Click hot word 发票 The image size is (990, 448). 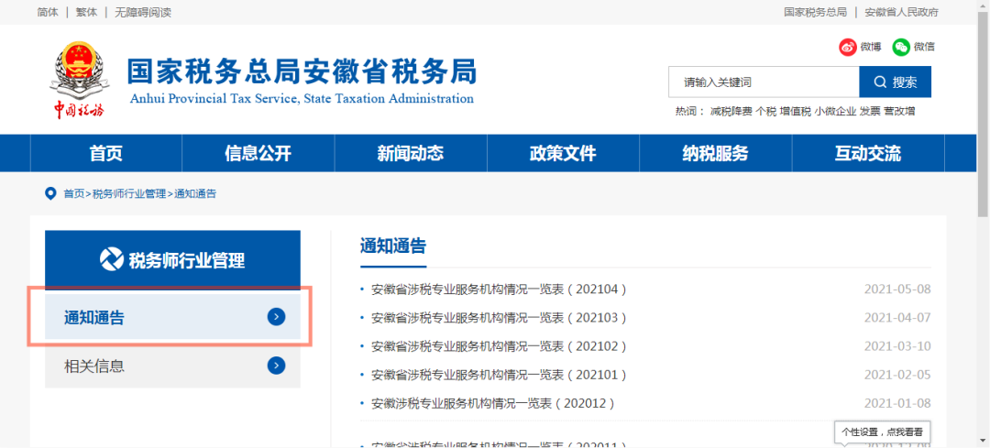point(870,111)
